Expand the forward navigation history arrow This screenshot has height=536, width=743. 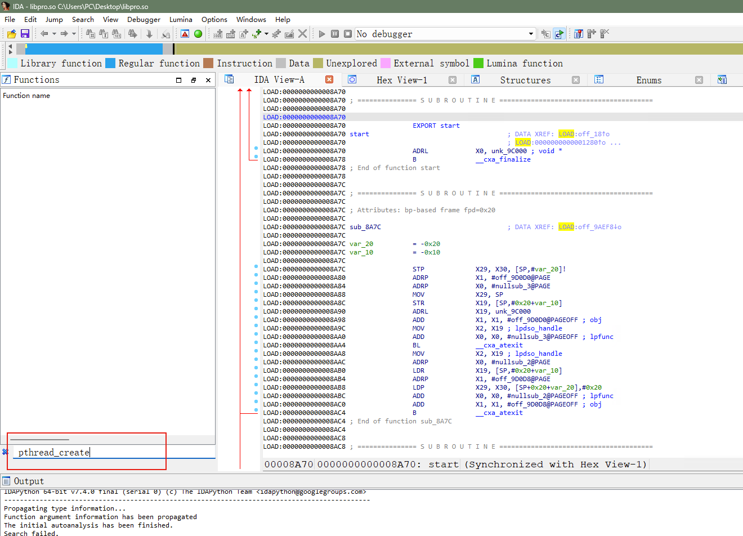pyautogui.click(x=74, y=34)
